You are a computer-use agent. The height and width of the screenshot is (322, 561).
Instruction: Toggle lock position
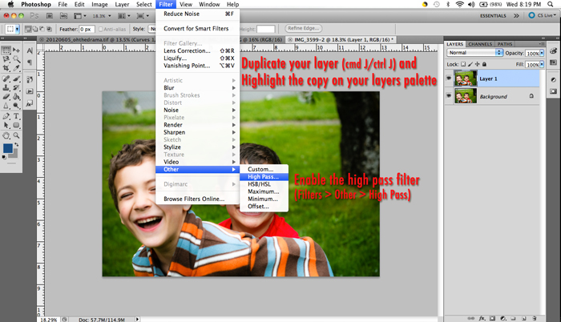tap(477, 64)
